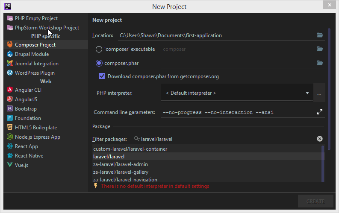
Task: Click the Joomla! Integration icon
Action: coord(10,63)
